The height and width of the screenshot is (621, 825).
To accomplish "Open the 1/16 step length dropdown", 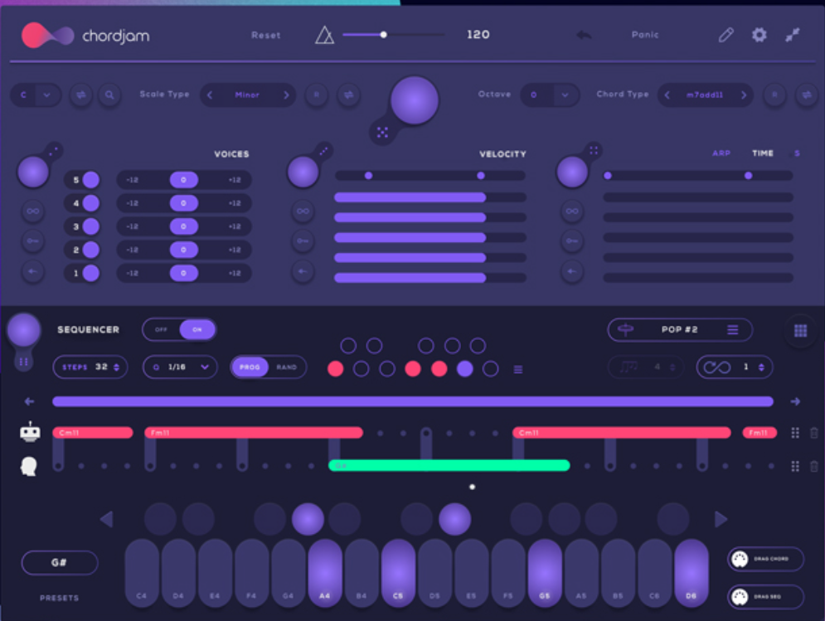I will [180, 366].
